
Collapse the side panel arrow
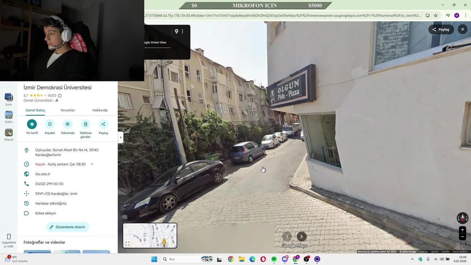click(x=120, y=137)
